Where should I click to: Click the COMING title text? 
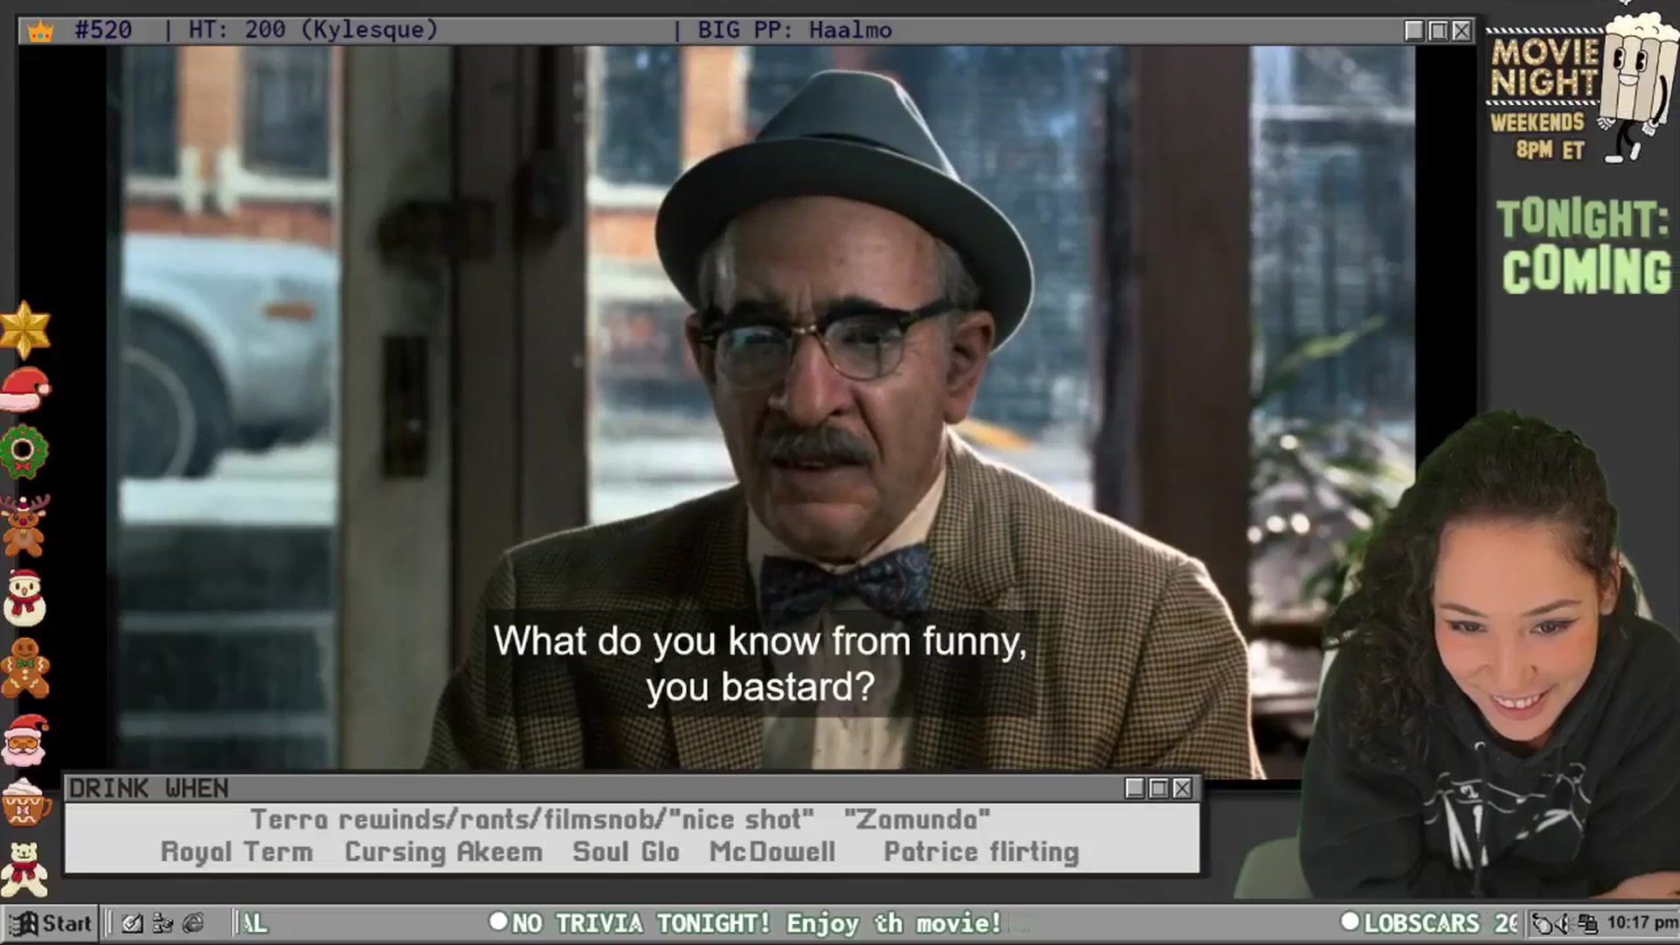[1586, 269]
